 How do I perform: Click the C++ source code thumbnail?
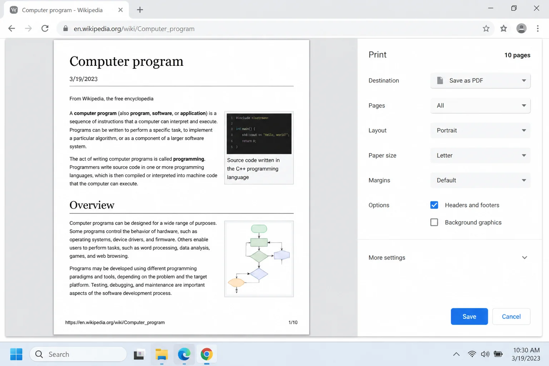[259, 134]
